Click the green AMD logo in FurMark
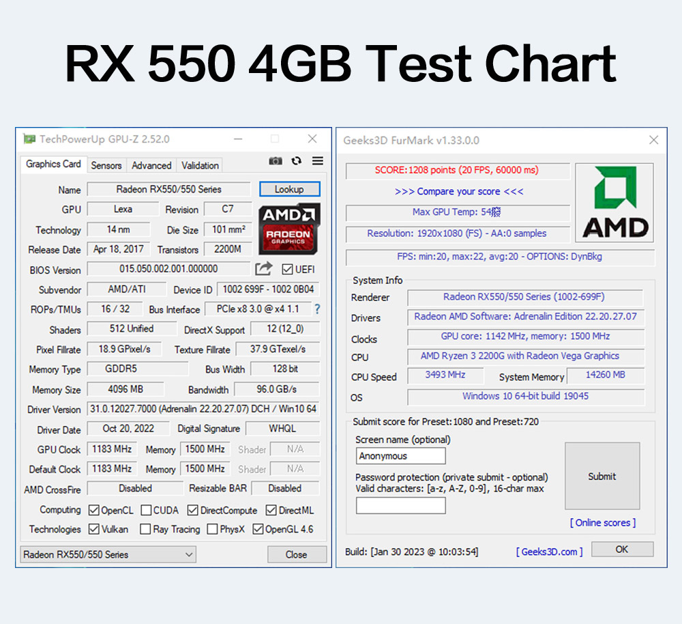 tap(614, 203)
